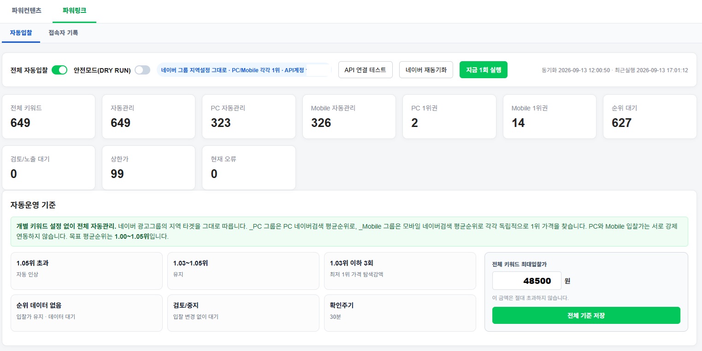Screen dimensions: 702x351
Task: Click the 전체 키워드 최대입찰가 label
Action: (x=519, y=264)
